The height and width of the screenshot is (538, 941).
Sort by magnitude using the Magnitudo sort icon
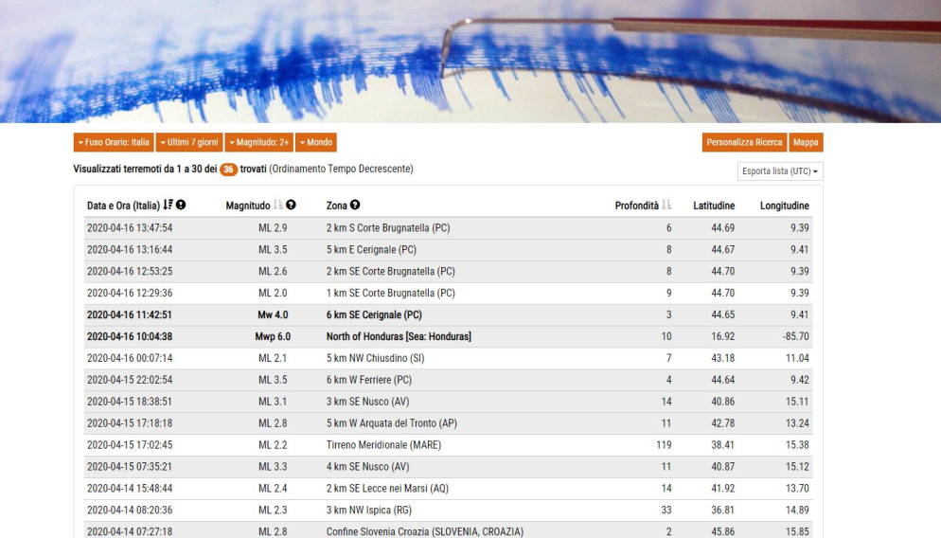[278, 206]
